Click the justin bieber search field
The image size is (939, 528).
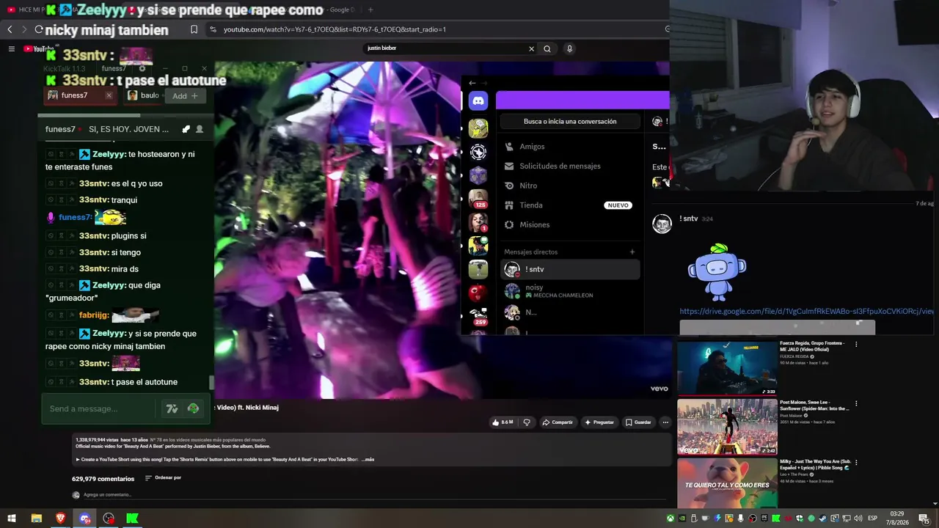445,48
